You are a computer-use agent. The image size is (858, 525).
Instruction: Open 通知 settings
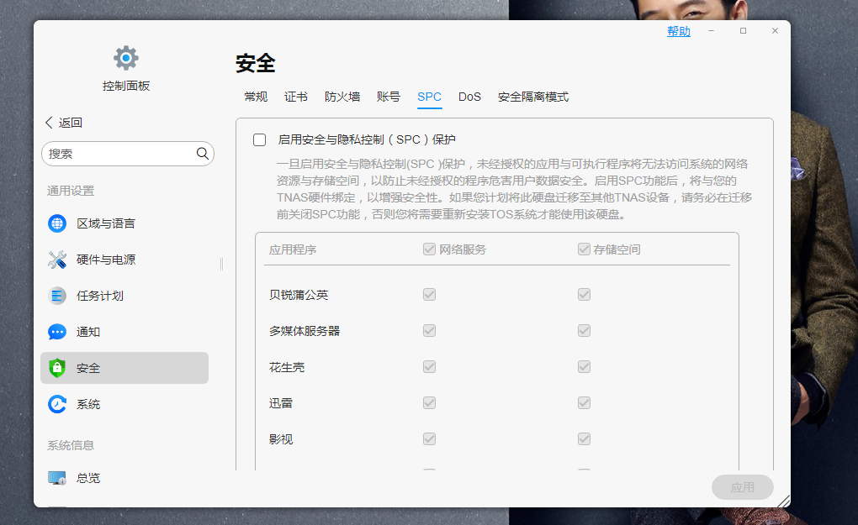[x=124, y=332]
